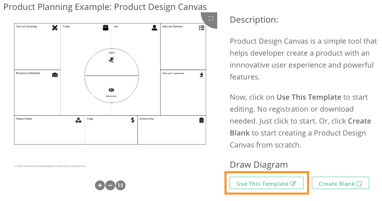This screenshot has width=382, height=201.
Task: Click the Context of Use clipboard icon
Action: click(202, 120)
